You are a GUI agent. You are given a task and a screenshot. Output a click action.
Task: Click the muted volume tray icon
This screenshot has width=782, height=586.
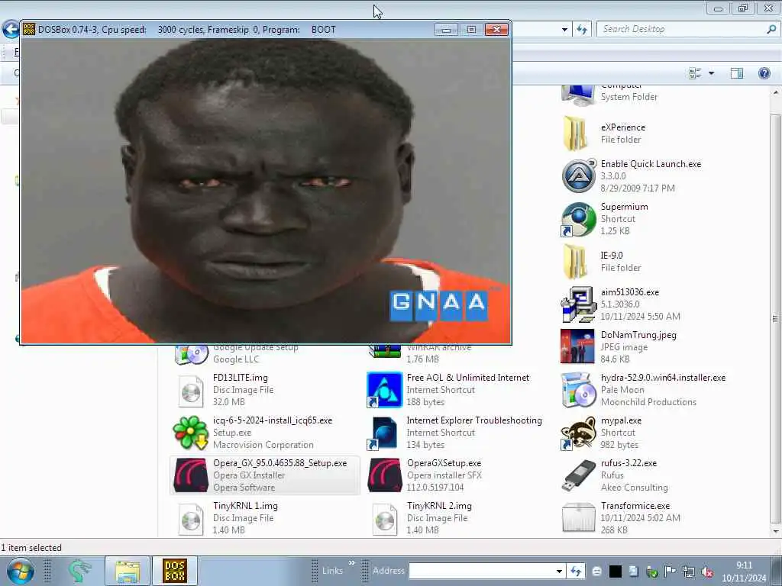[706, 572]
